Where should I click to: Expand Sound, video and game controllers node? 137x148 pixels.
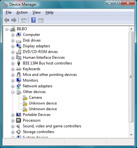tap(13, 126)
